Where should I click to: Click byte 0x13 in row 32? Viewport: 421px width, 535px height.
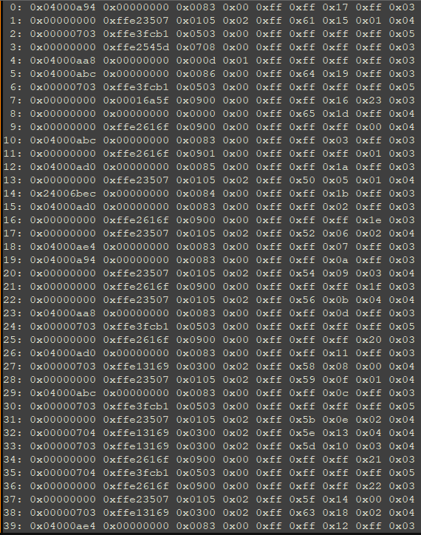point(335,433)
